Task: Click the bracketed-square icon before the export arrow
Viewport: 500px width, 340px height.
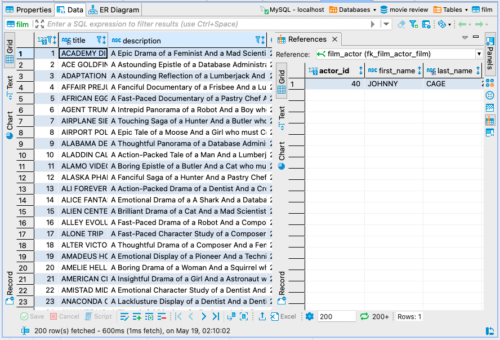Action: coord(244,316)
